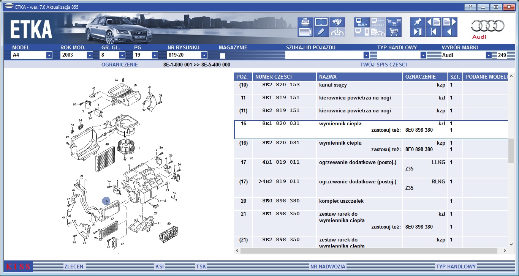This screenshot has height=276, width=519.
Task: Click the ZLECEN. button
Action: pos(74,267)
